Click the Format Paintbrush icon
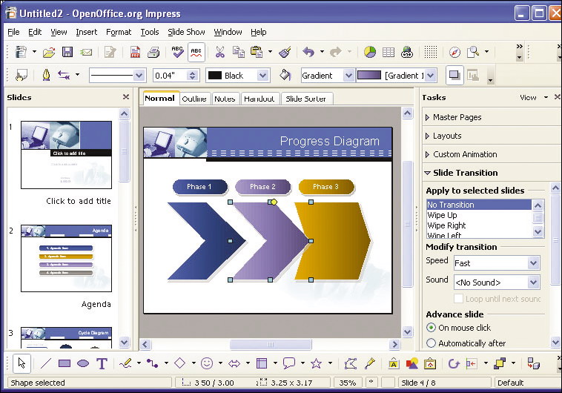The image size is (562, 393). [285, 53]
